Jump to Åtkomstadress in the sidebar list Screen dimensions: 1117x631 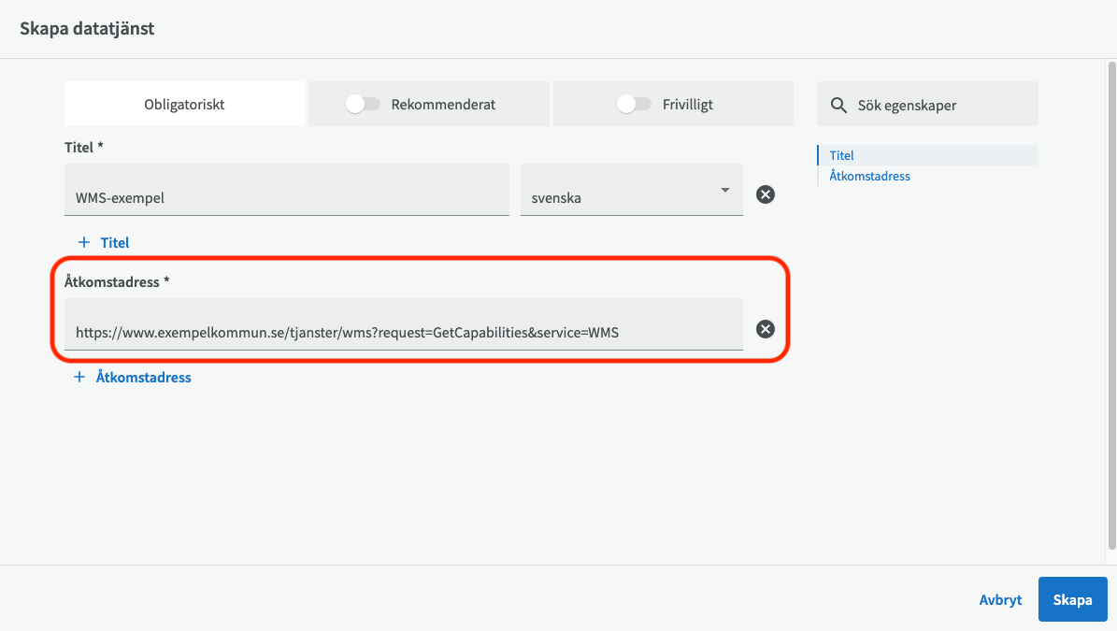[869, 176]
